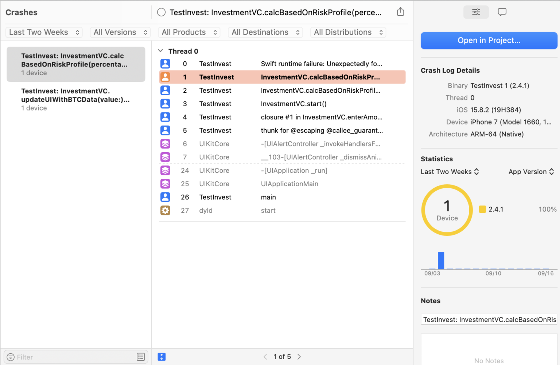Click the TestInvest user icon on frame 0
The image size is (560, 365).
[165, 64]
